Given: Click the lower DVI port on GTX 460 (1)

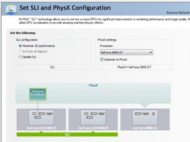Looking at the screenshot, I should pos(38,117).
